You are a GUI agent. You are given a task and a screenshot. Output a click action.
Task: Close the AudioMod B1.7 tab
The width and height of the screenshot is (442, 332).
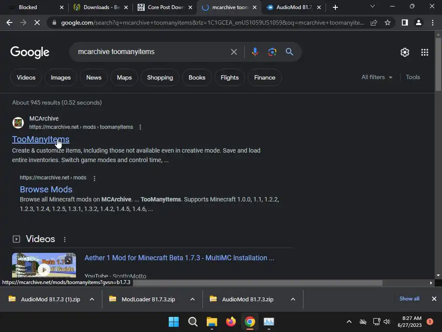click(x=319, y=7)
